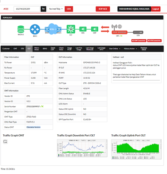Click the ONU Real Type value F609V5.3
The width and height of the screenshot is (167, 174).
point(31,122)
